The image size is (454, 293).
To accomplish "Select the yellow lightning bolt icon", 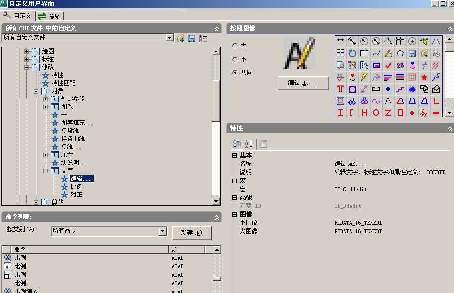I will (x=364, y=77).
